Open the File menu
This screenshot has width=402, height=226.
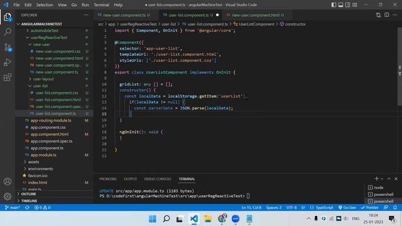(16, 5)
